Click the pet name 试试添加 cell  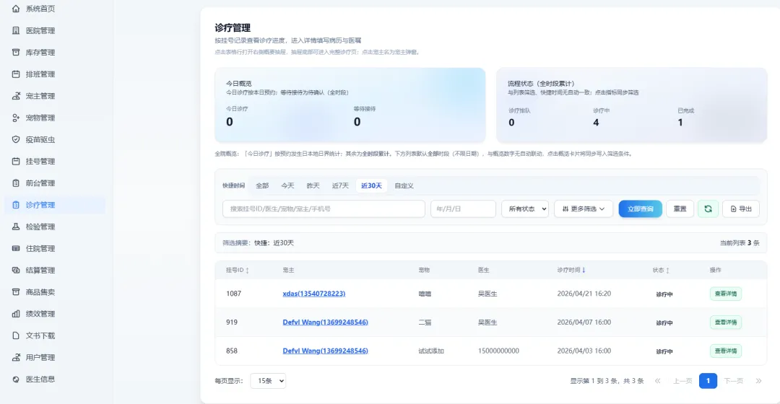(431, 351)
